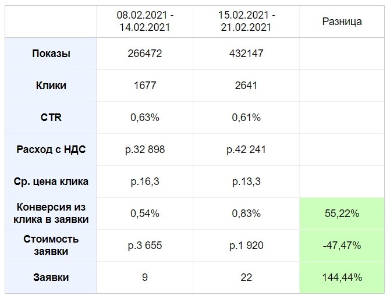Click the Показы row header
The height and width of the screenshot is (299, 390).
click(x=51, y=54)
